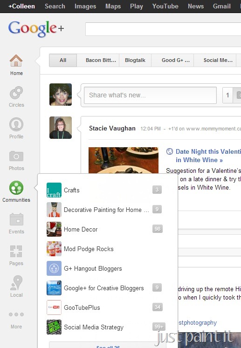Open the Events sidebar icon
The width and height of the screenshot is (241, 348).
16,219
